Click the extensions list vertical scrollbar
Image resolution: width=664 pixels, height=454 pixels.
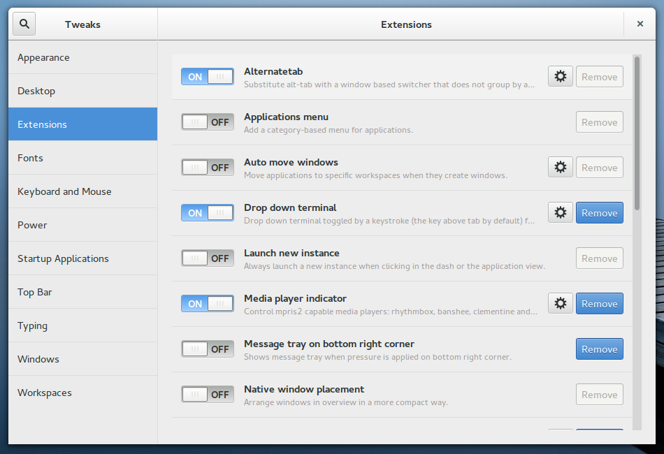click(637, 133)
